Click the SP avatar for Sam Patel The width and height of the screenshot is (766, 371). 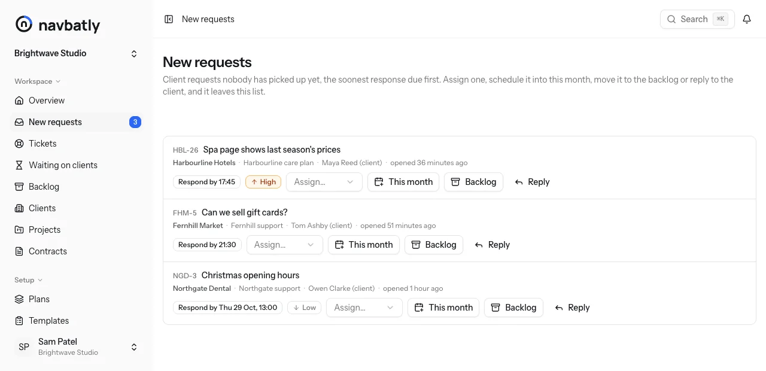(24, 347)
